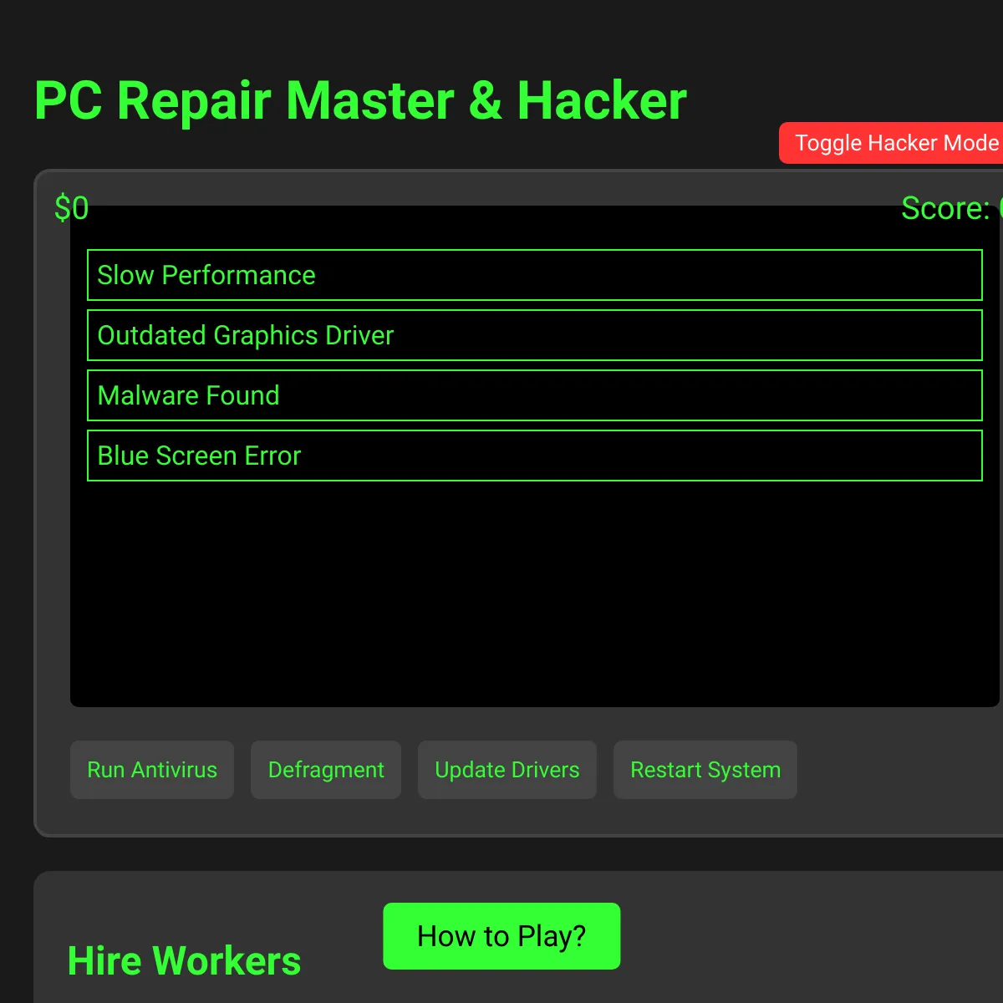Click the Hire Workers heading
This screenshot has width=1003, height=1003.
pos(184,960)
